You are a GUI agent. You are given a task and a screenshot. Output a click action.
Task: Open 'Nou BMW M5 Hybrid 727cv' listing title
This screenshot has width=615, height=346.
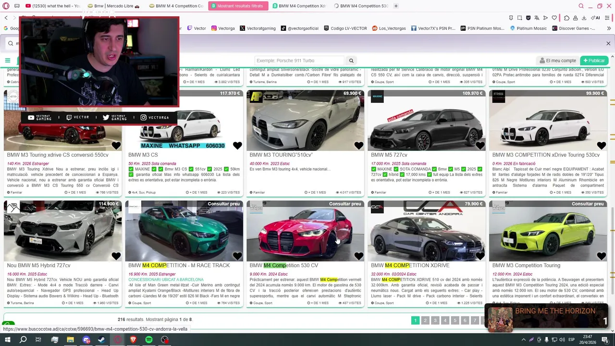(38, 265)
